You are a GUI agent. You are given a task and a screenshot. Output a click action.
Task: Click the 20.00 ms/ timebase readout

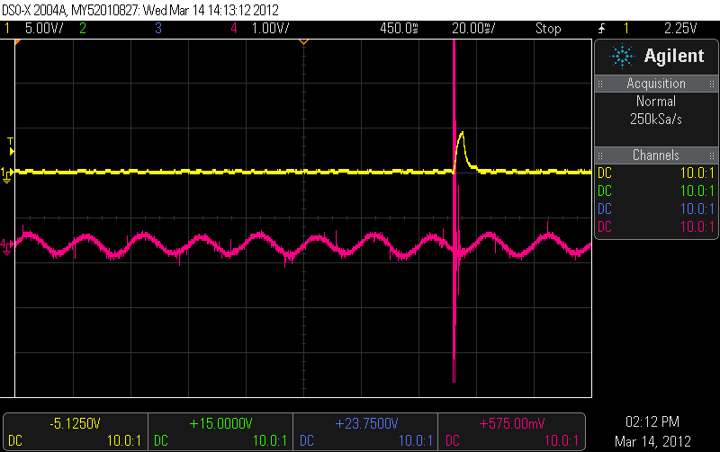tap(473, 29)
